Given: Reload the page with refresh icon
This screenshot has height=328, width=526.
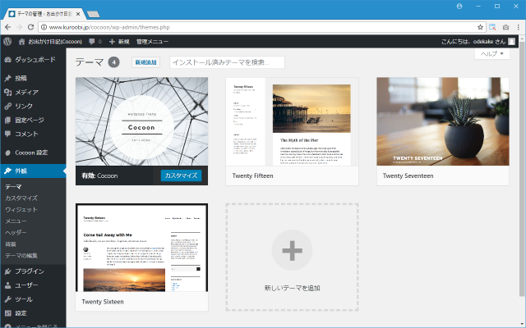Looking at the screenshot, I should click(x=30, y=27).
